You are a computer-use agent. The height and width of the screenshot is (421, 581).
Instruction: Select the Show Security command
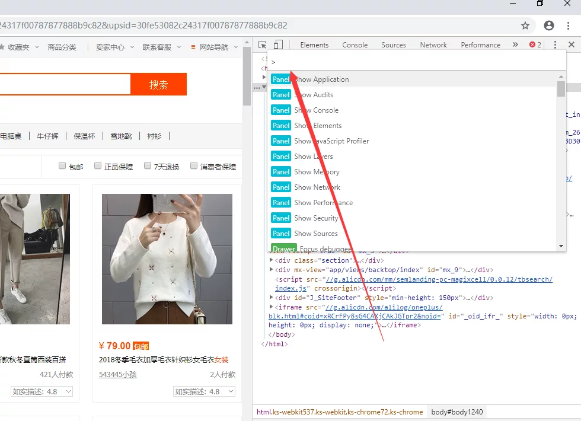pos(412,218)
